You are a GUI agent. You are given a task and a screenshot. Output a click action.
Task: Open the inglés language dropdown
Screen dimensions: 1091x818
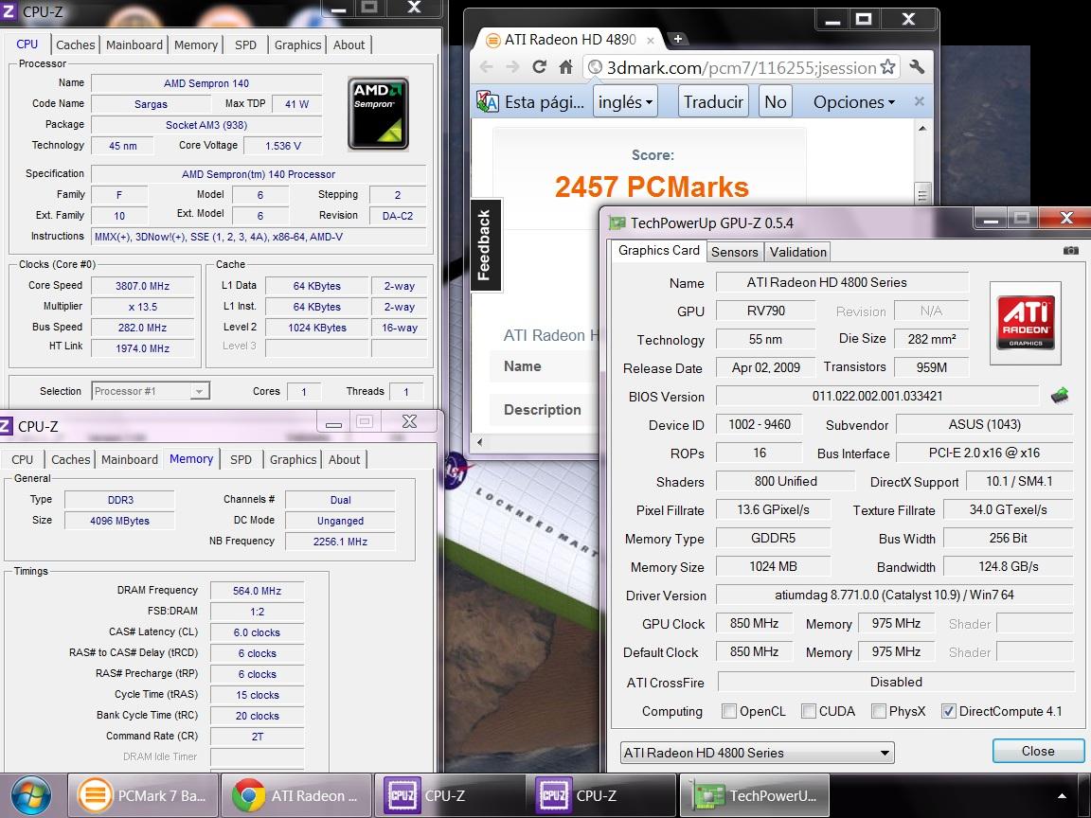[625, 101]
